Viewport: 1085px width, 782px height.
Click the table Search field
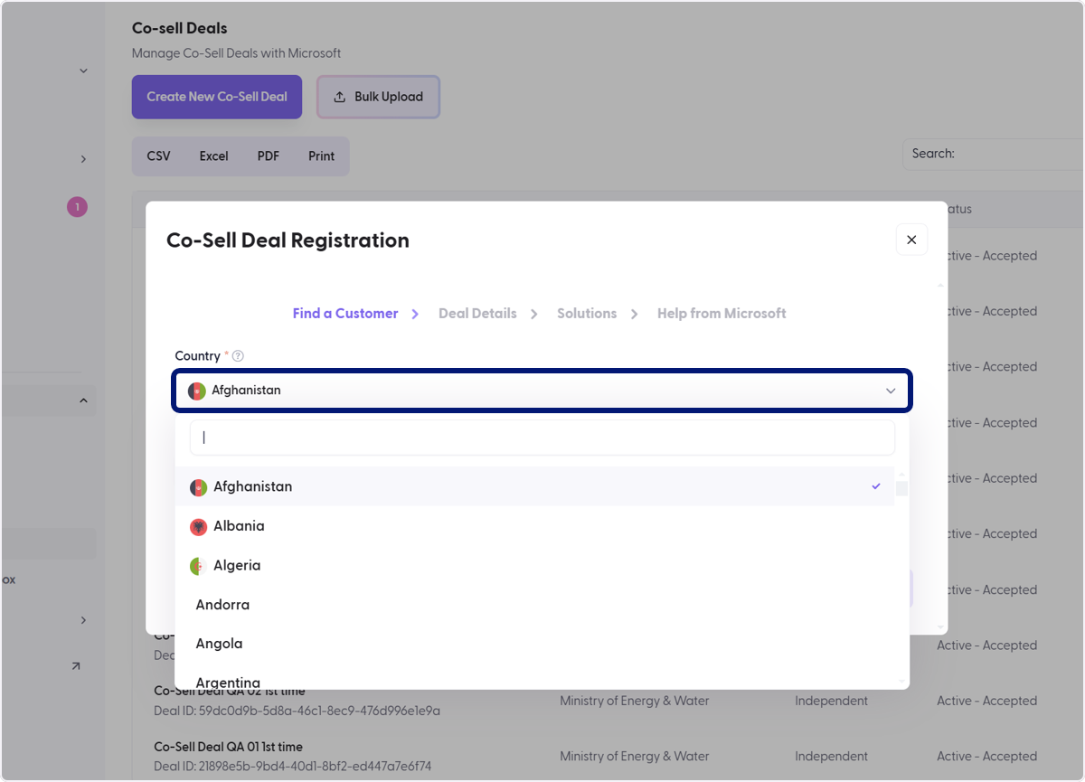click(x=993, y=154)
